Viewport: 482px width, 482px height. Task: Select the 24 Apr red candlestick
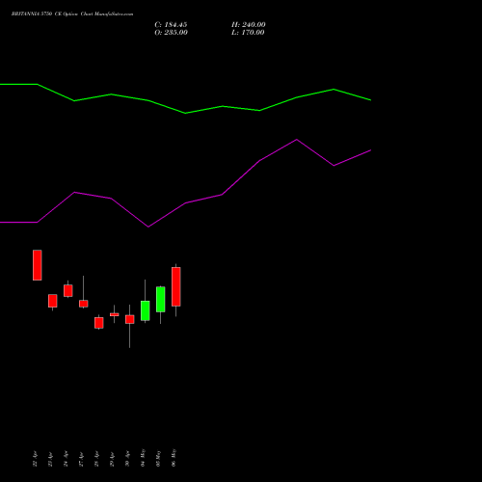[68, 290]
